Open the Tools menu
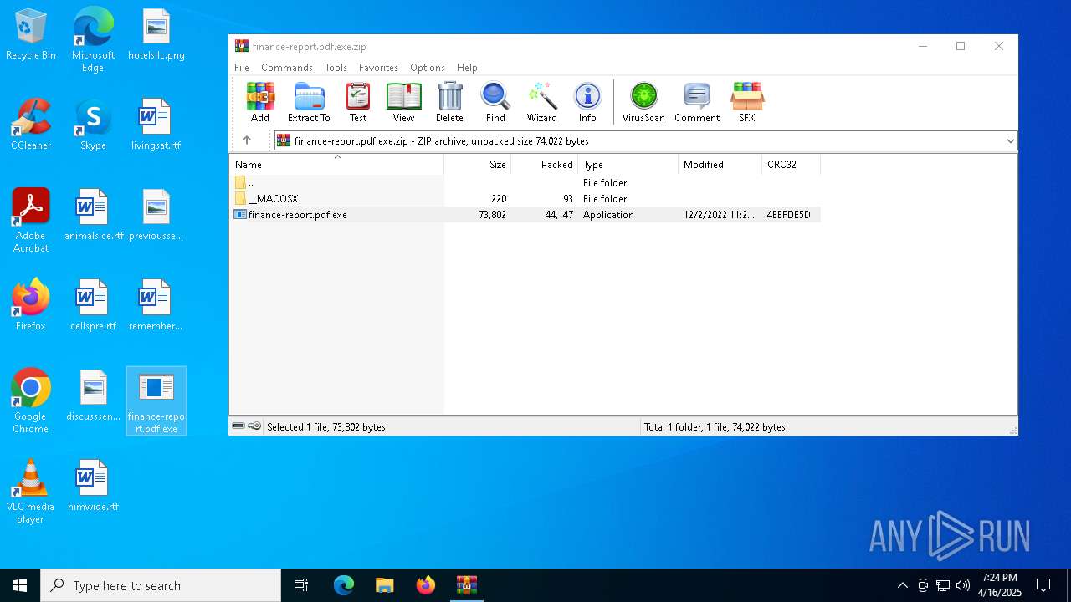Screen dimensions: 1071x602 [336, 68]
